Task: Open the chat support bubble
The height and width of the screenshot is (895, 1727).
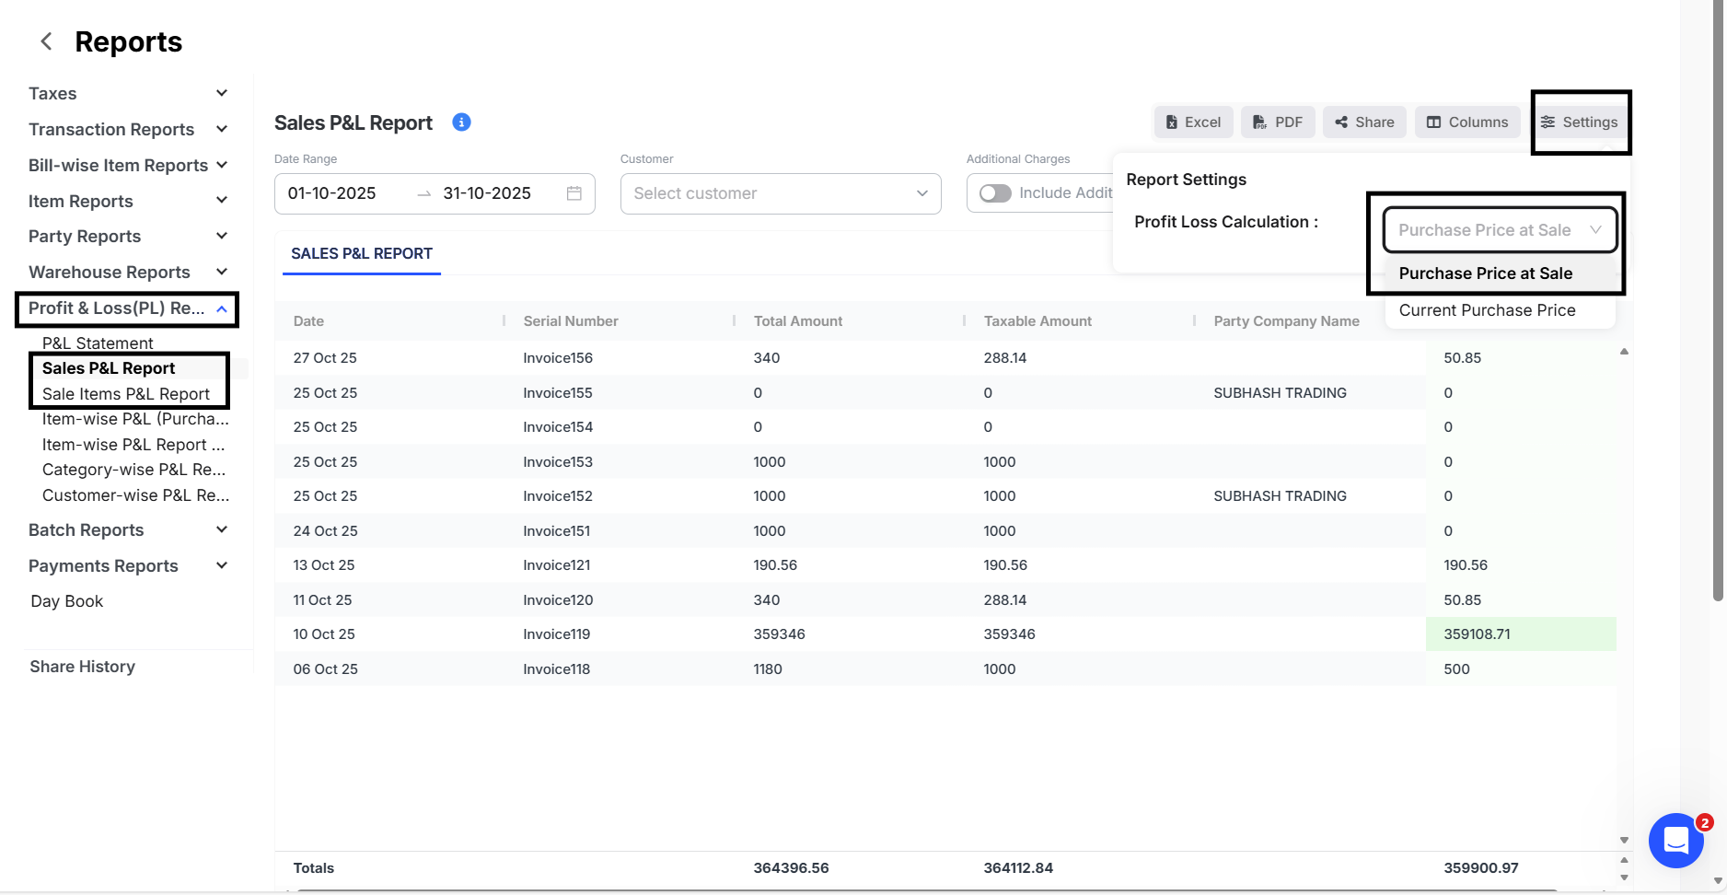Action: 1675,840
